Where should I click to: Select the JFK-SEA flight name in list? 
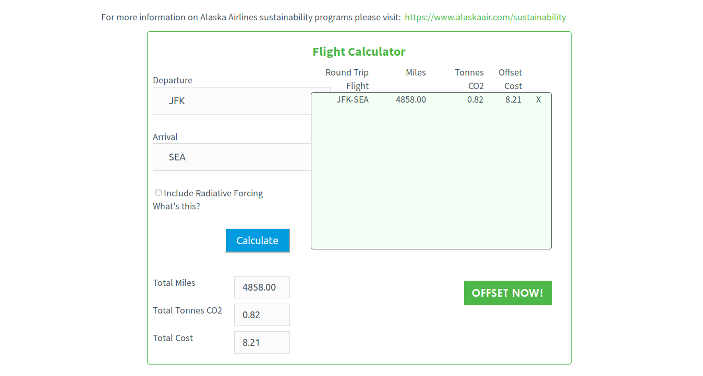click(x=352, y=99)
